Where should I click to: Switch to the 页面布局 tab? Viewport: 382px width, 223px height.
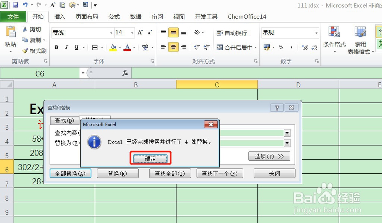tap(87, 16)
